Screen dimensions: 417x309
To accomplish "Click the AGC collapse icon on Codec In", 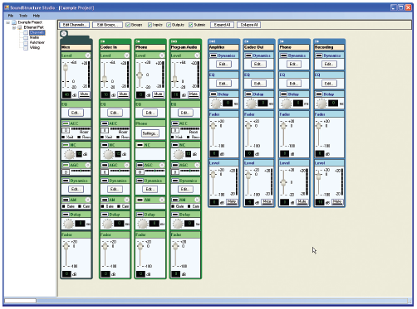I will [126, 165].
